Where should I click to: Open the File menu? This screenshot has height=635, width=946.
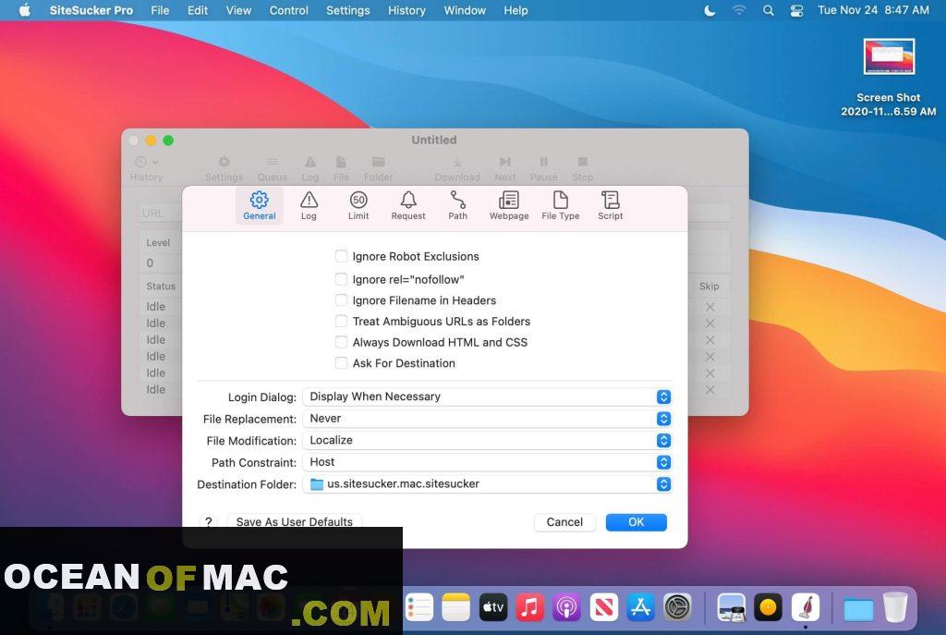[160, 10]
